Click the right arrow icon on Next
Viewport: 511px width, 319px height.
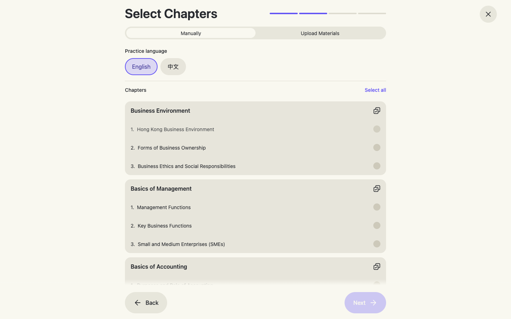373,303
